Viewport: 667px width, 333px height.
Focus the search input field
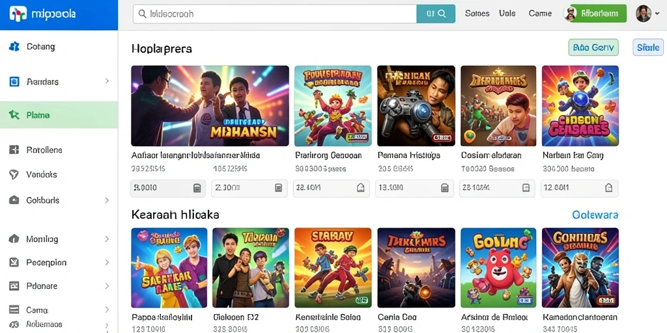(x=275, y=14)
